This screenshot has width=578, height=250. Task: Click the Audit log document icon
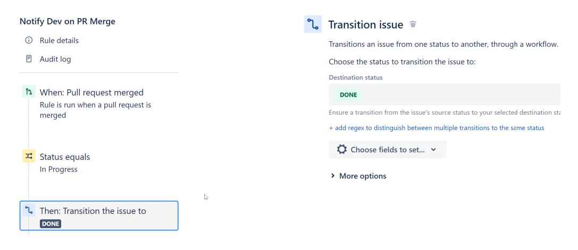29,59
